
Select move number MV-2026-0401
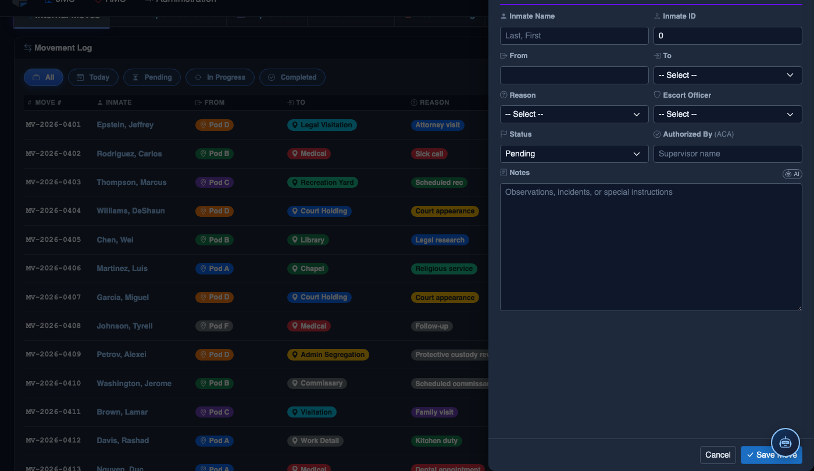point(53,125)
